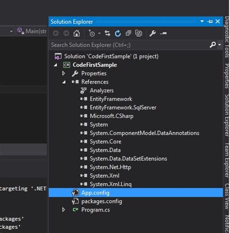
Task: Refresh the Solution Explorer
Action: pos(118,34)
